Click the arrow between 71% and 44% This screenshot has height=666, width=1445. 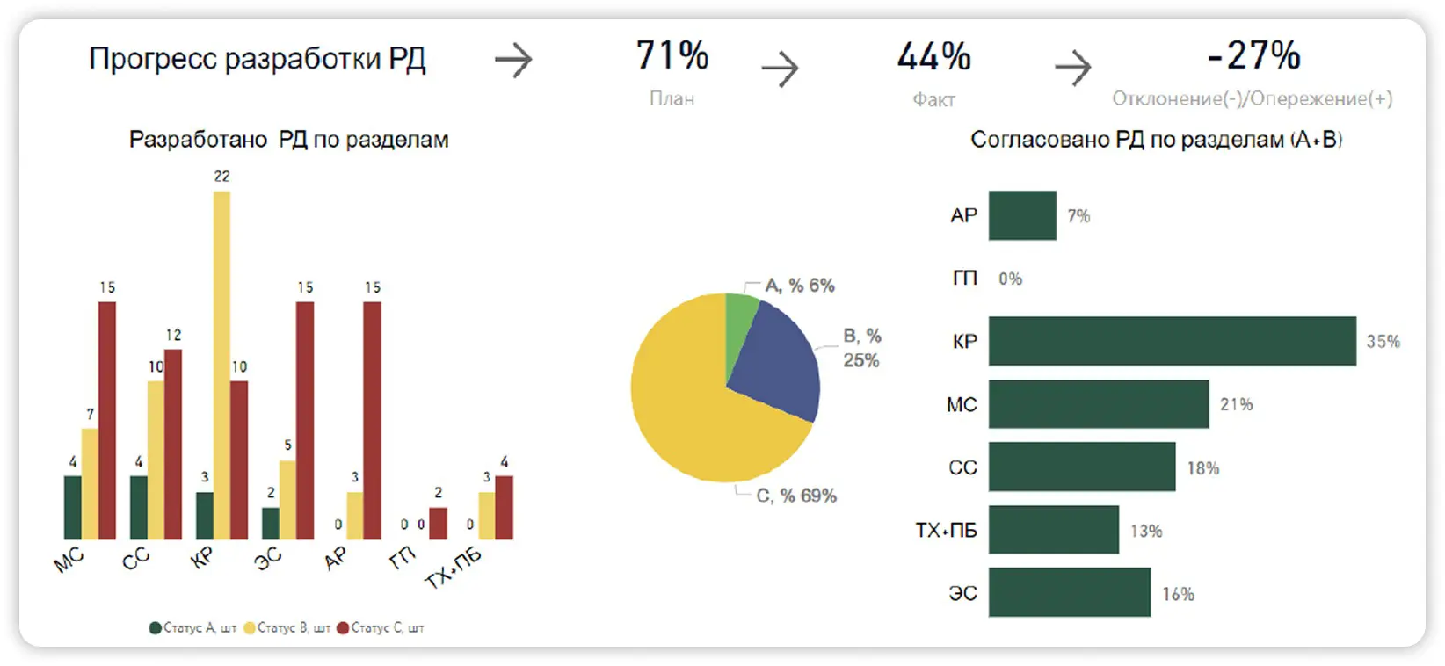(780, 69)
